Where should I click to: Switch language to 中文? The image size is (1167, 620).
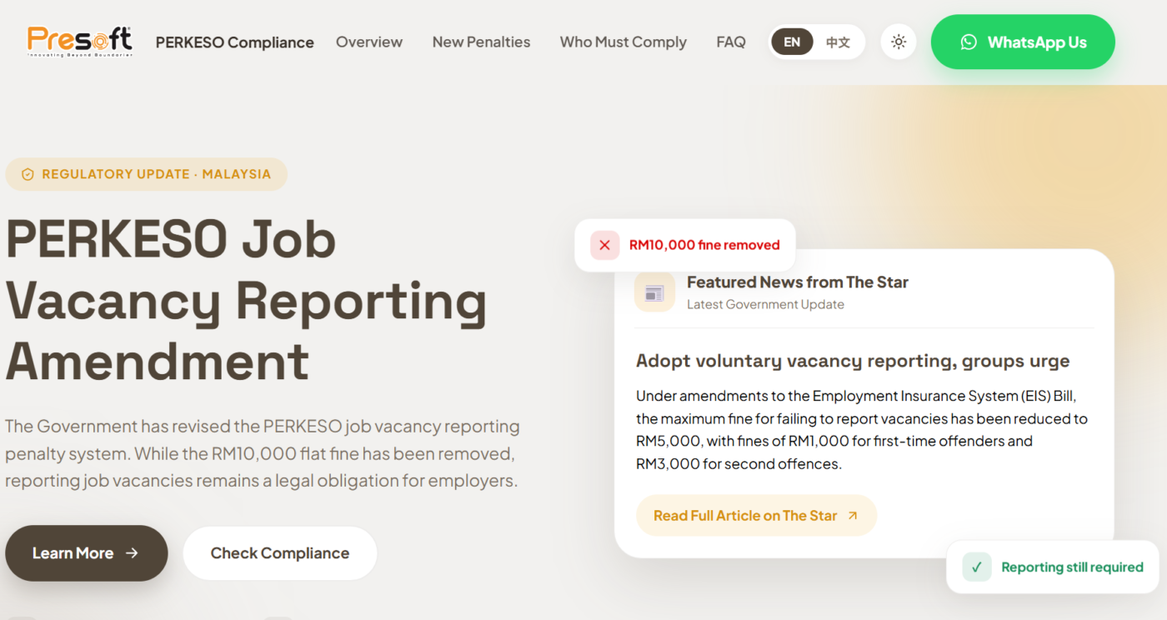838,42
